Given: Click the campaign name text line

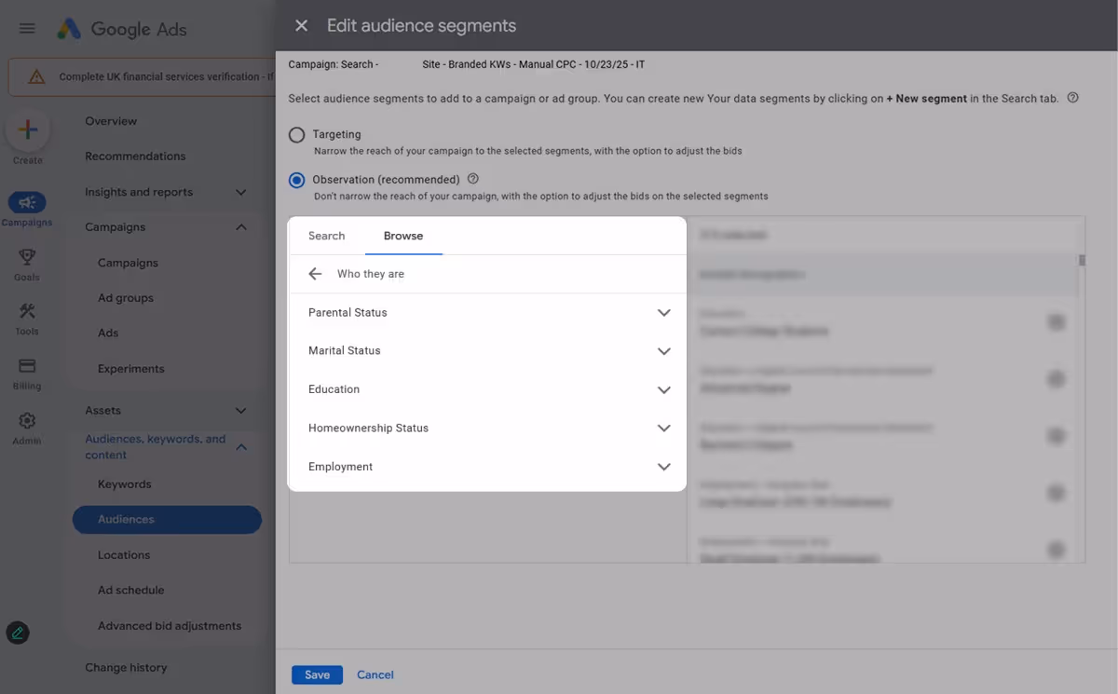Looking at the screenshot, I should pos(467,64).
